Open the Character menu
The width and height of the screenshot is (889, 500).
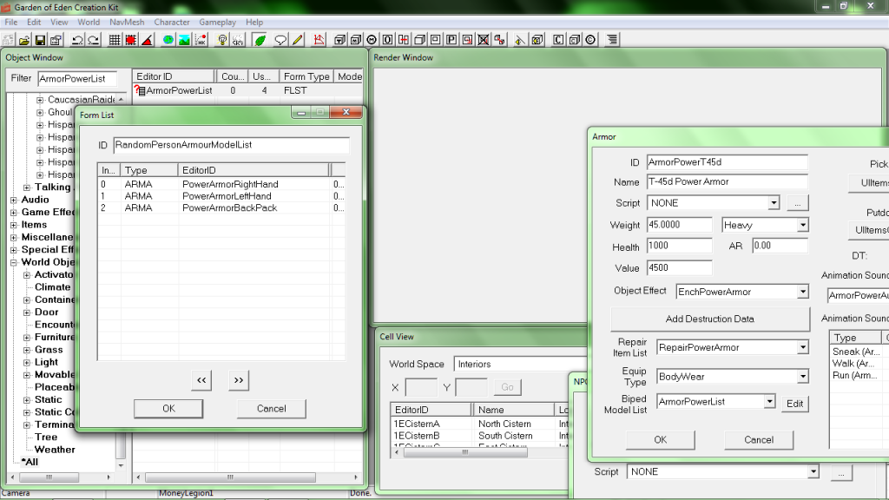pos(172,22)
